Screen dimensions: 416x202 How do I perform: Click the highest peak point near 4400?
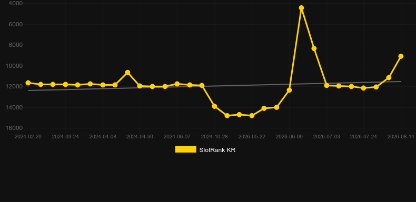point(301,8)
